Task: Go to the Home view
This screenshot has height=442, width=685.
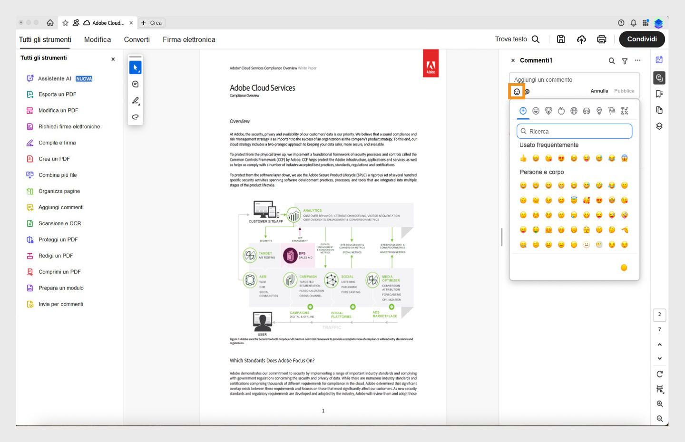Action: (x=50, y=23)
